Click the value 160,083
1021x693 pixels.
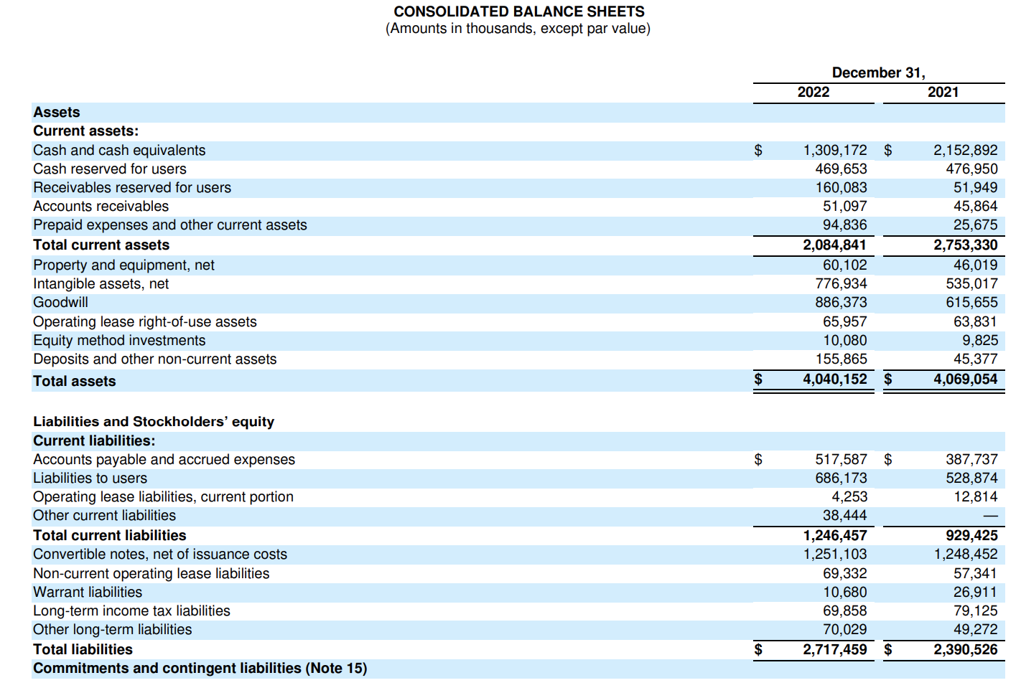point(841,187)
